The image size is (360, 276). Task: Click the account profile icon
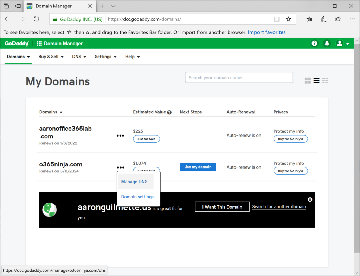pyautogui.click(x=339, y=43)
